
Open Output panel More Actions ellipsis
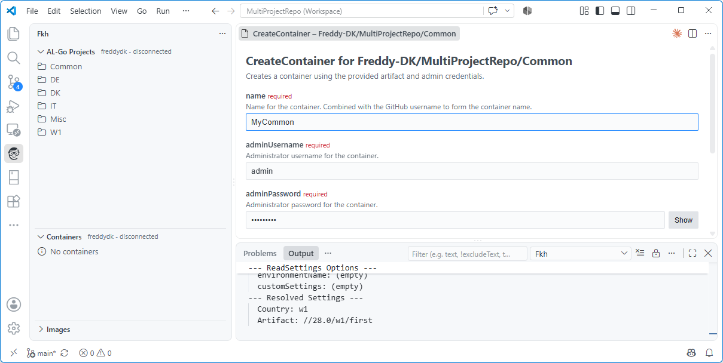[x=671, y=253]
